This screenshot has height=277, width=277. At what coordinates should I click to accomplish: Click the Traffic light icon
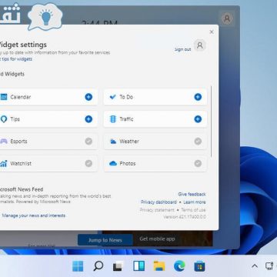113,119
